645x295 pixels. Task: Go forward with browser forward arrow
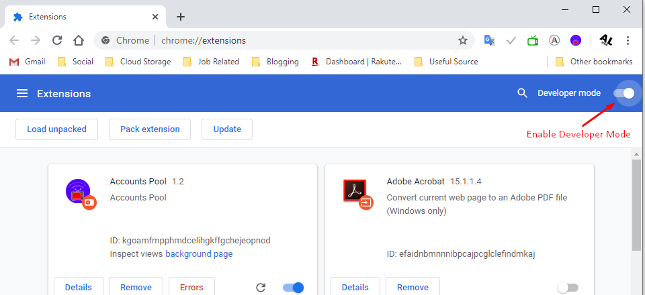click(x=36, y=40)
